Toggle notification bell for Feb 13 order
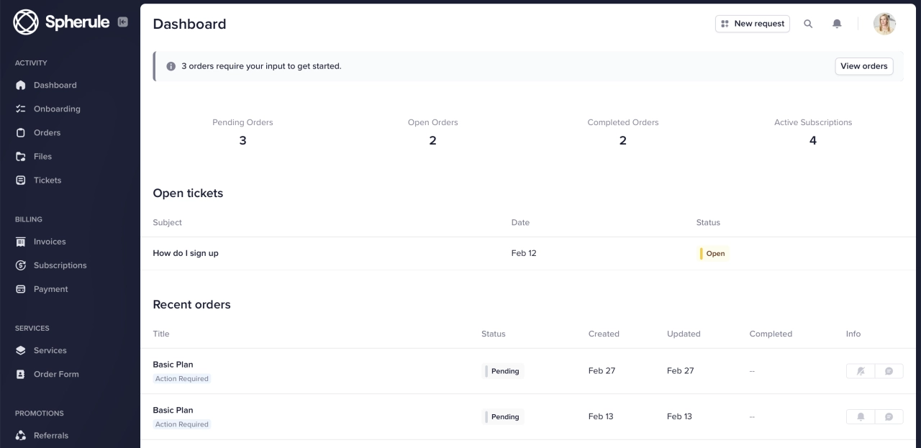Viewport: 921px width, 448px height. coord(861,417)
